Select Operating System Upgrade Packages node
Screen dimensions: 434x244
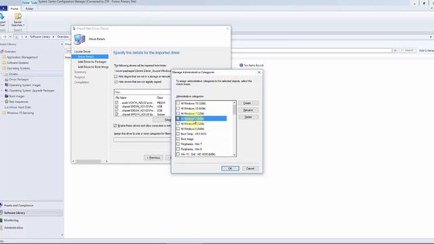coord(32,90)
